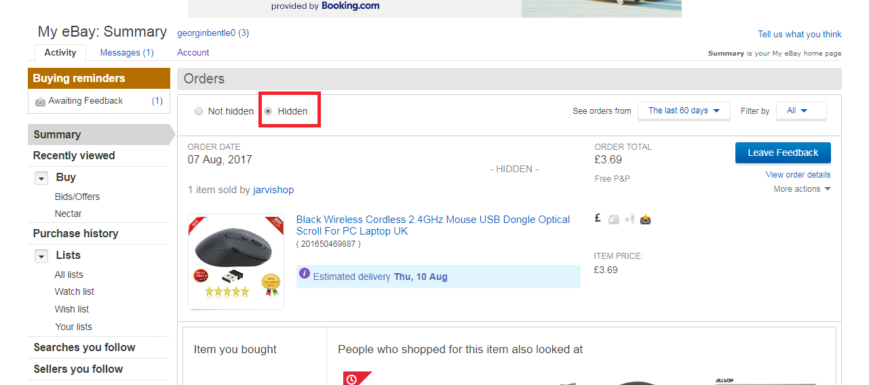Open the Account tab
The height and width of the screenshot is (385, 869).
[193, 53]
